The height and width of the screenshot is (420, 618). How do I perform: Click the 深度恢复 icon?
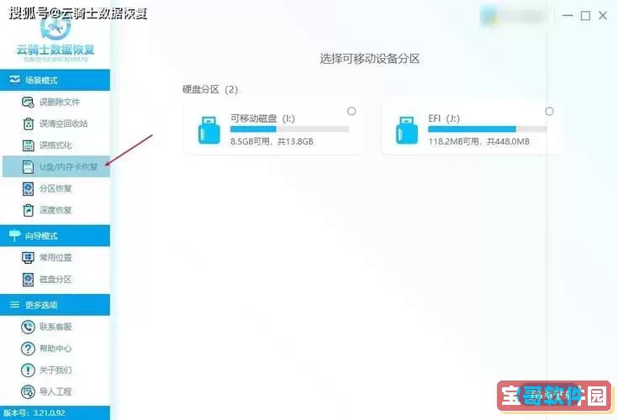[28, 210]
